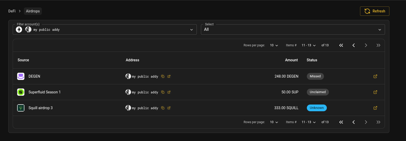Click avatar in Squill row address
The height and width of the screenshot is (141, 406).
pyautogui.click(x=128, y=108)
